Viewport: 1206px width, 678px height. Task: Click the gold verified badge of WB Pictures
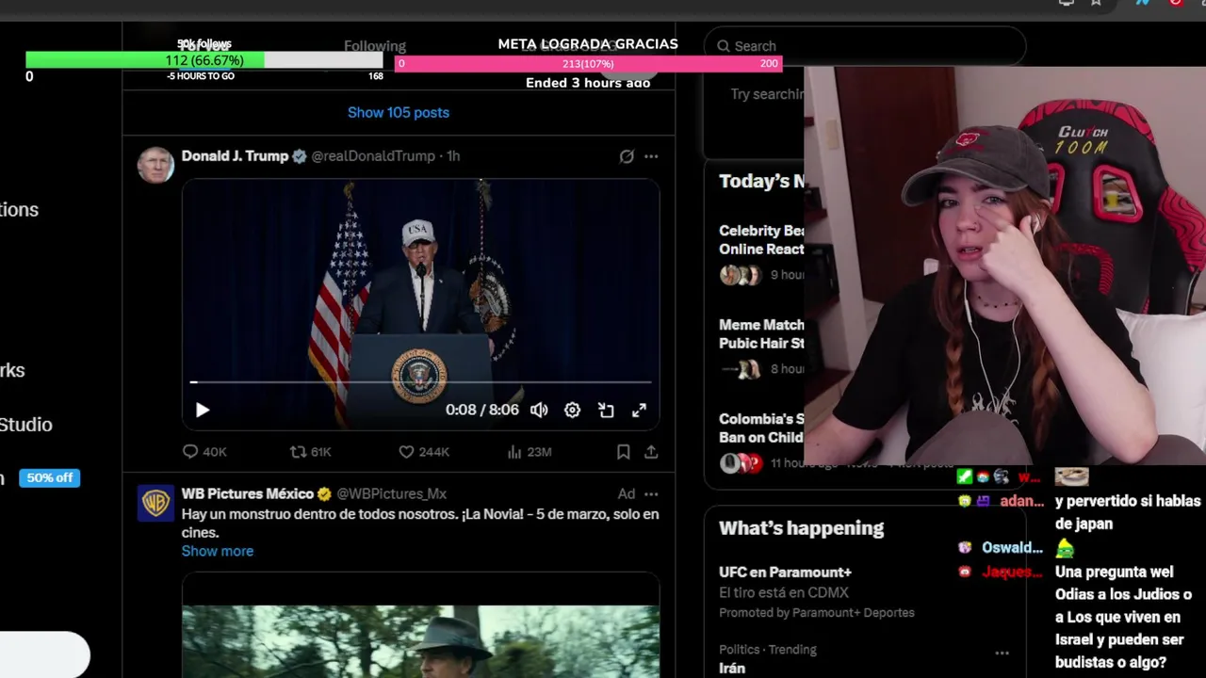pyautogui.click(x=324, y=493)
